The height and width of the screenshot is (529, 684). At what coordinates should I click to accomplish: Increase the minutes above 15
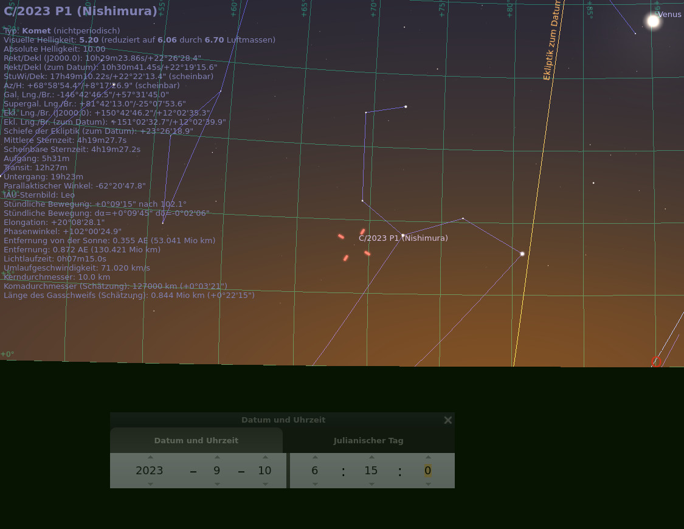click(371, 457)
